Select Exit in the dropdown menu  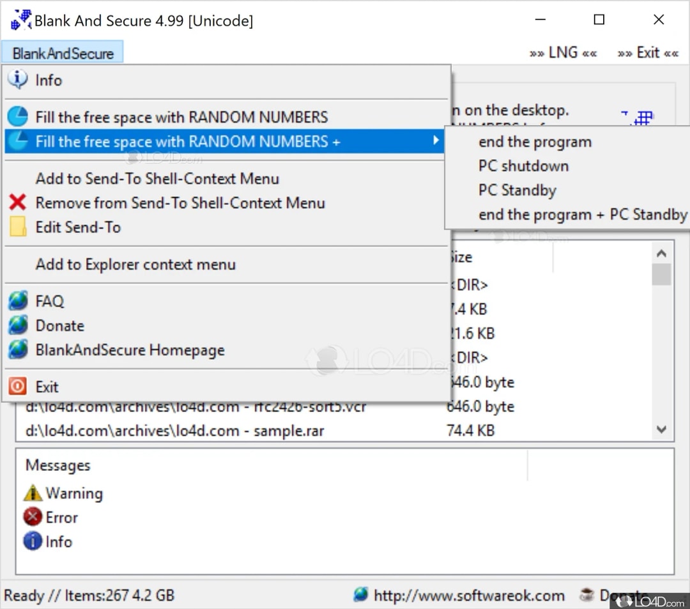click(227, 387)
